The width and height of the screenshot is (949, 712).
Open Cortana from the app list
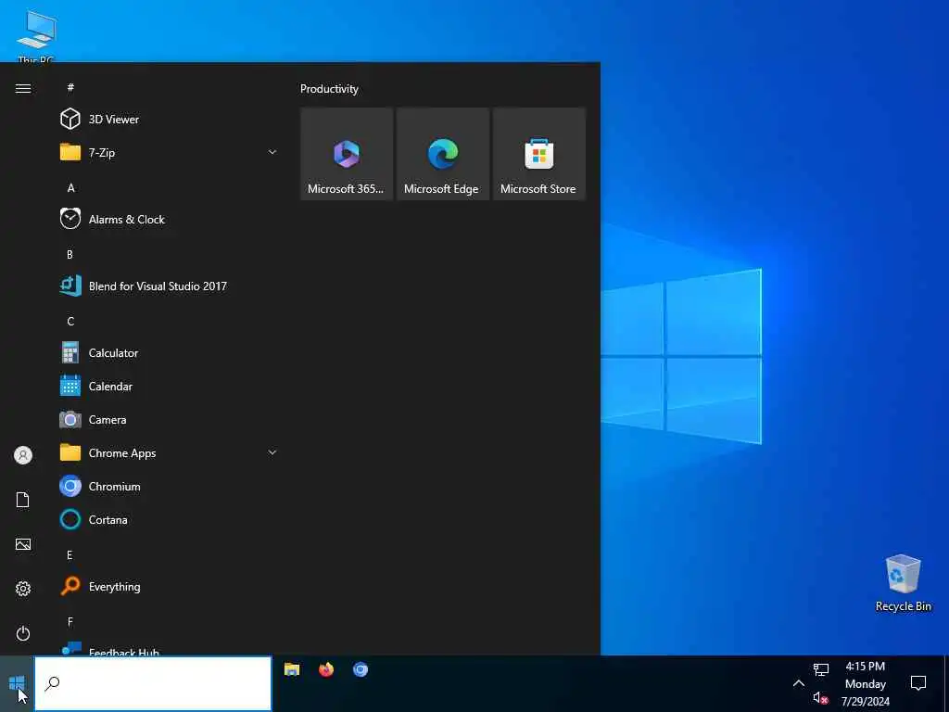(x=170, y=519)
